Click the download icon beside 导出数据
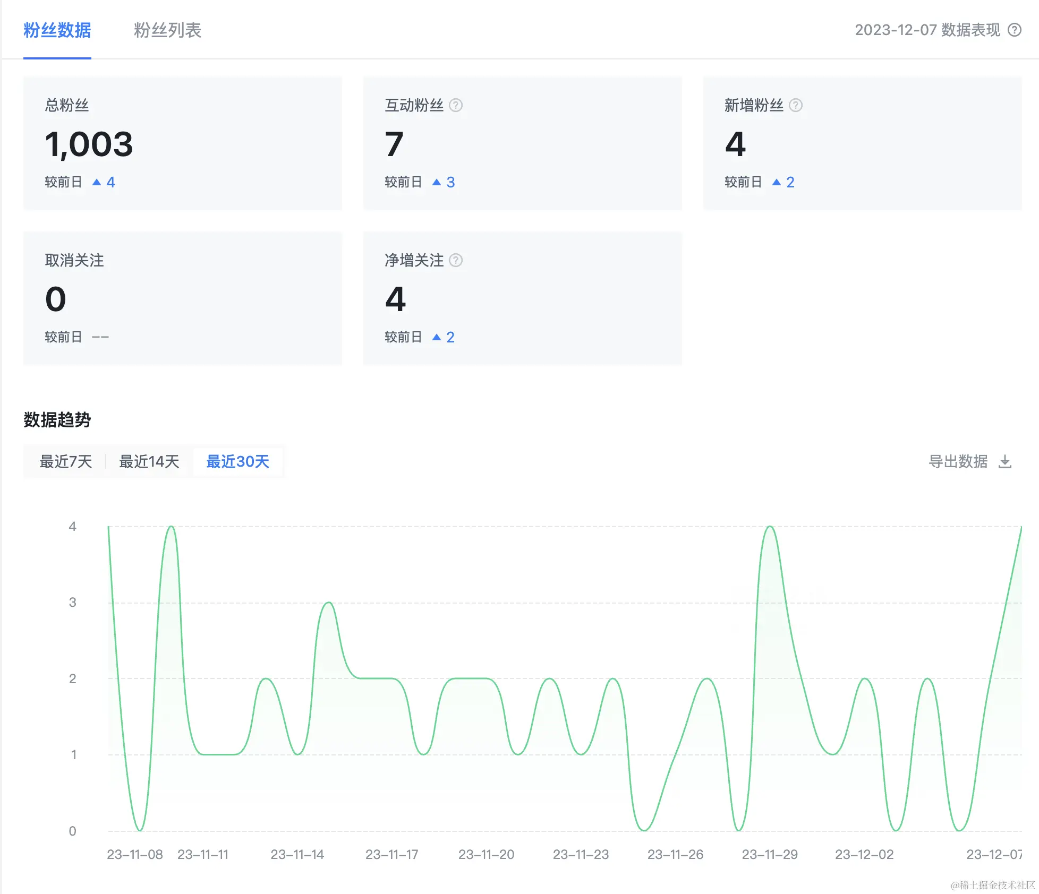 tap(1004, 462)
